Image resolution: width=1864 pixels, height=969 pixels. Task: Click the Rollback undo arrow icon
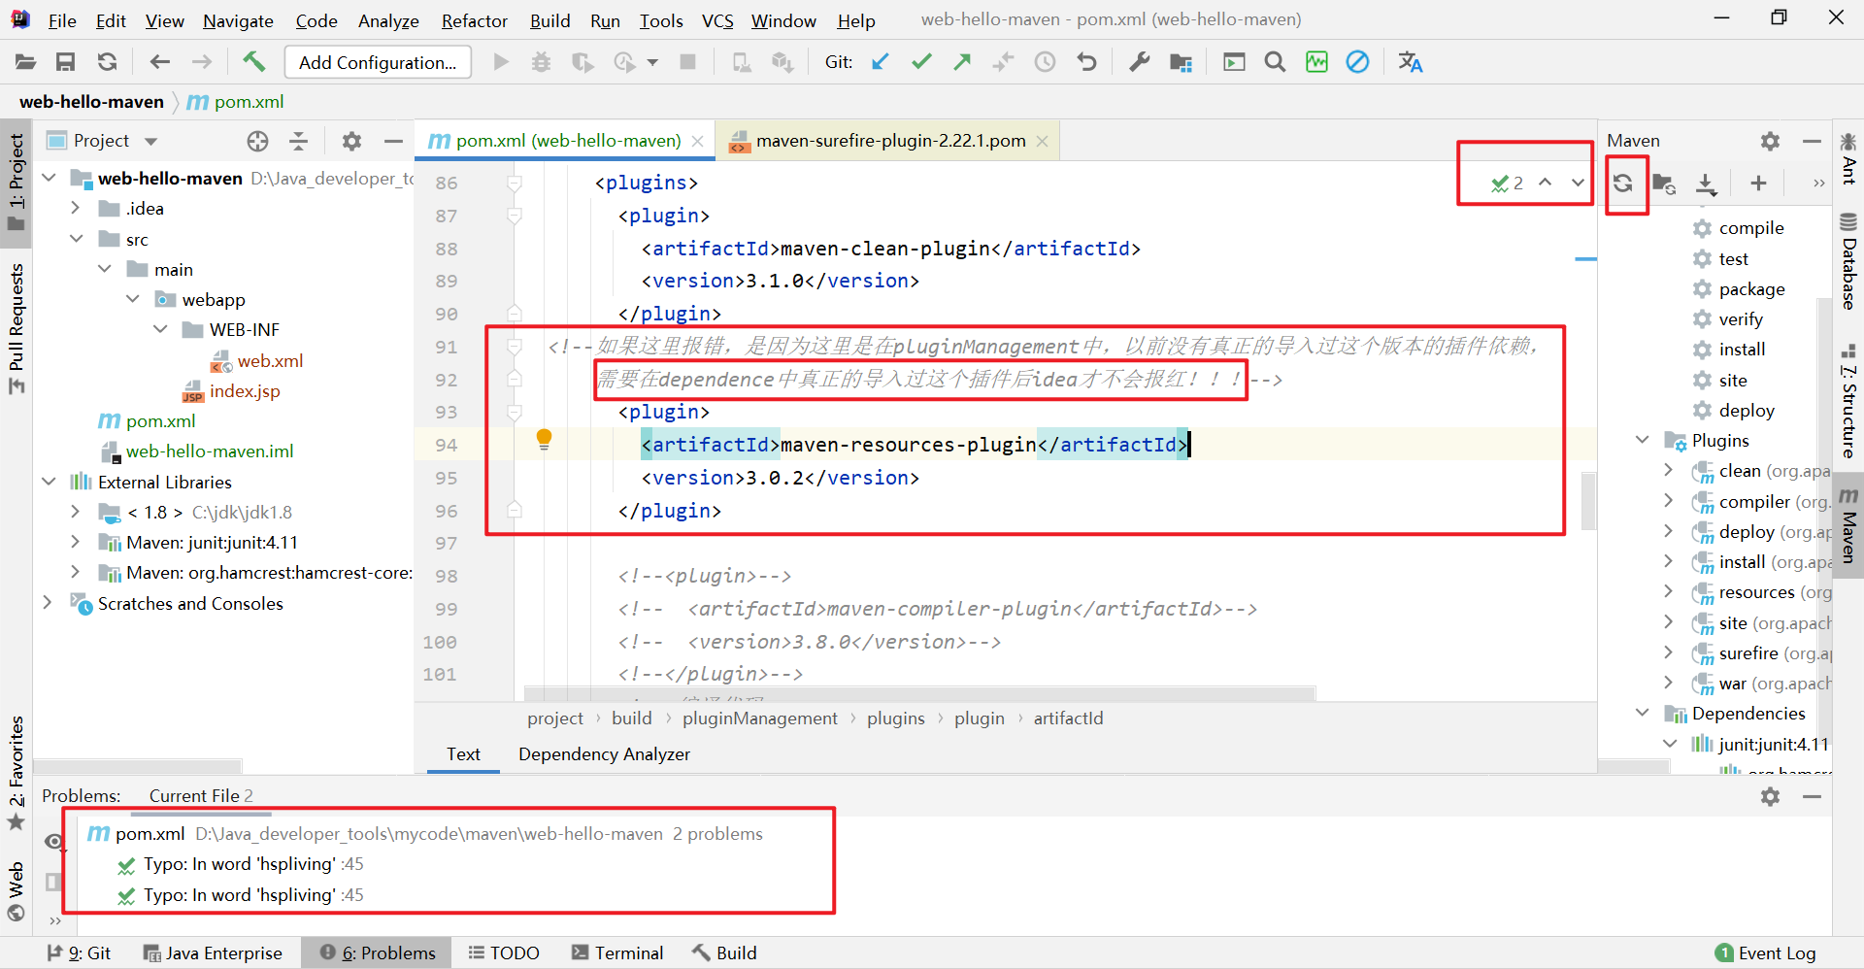coord(1086,62)
